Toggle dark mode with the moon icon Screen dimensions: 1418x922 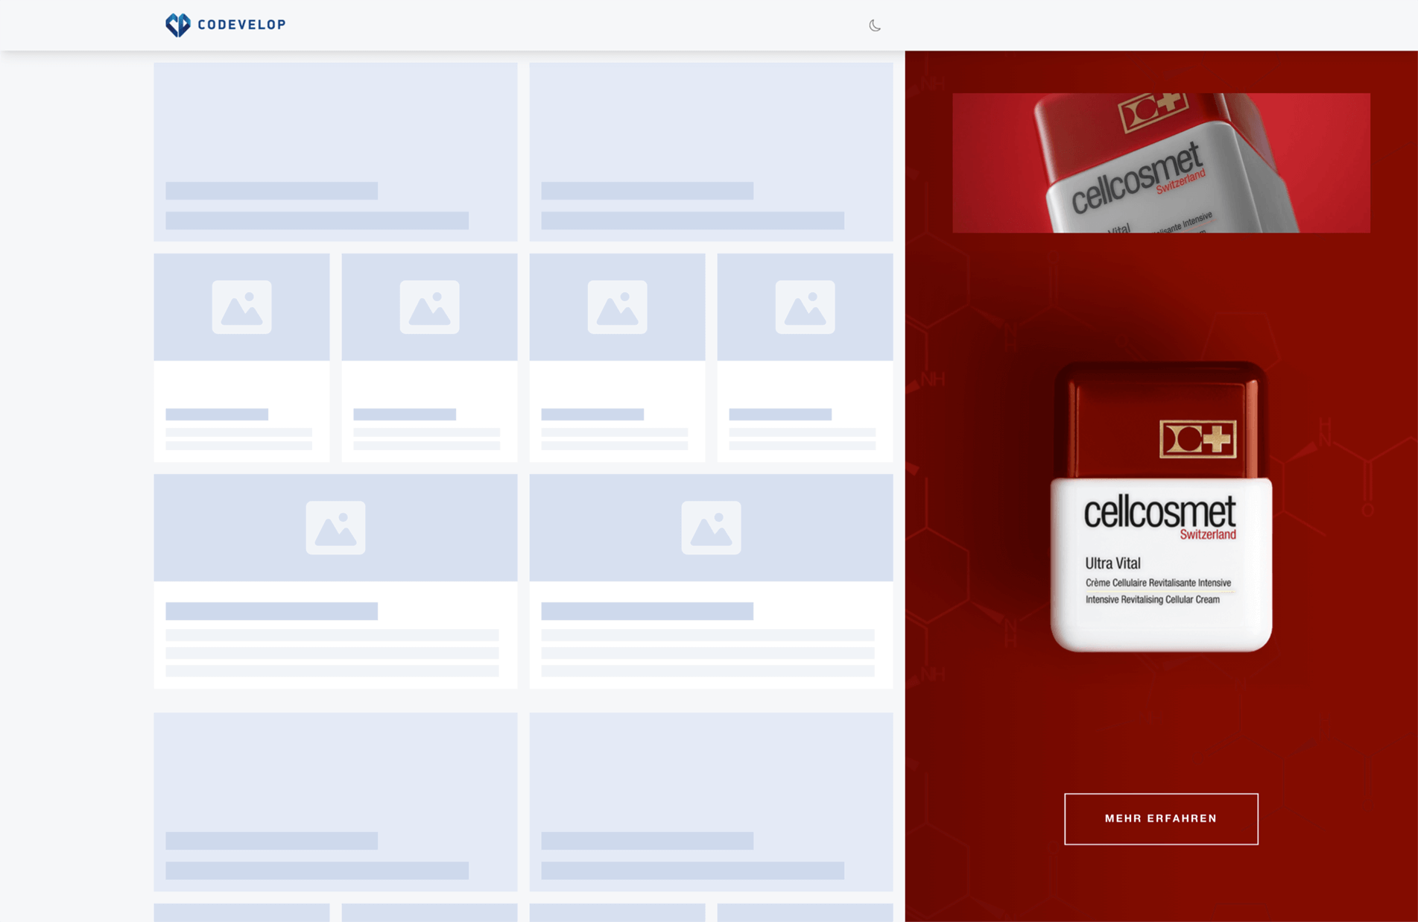click(x=875, y=25)
